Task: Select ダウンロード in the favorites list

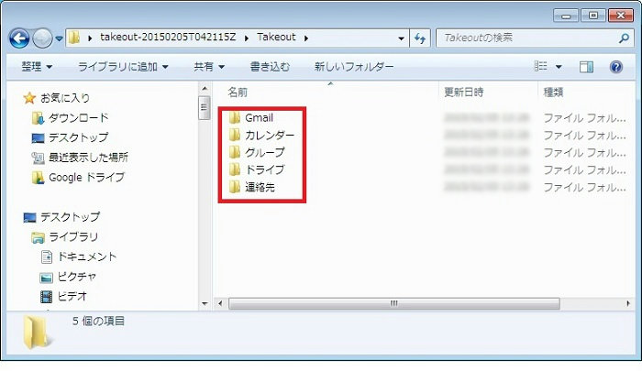Action: (78, 118)
